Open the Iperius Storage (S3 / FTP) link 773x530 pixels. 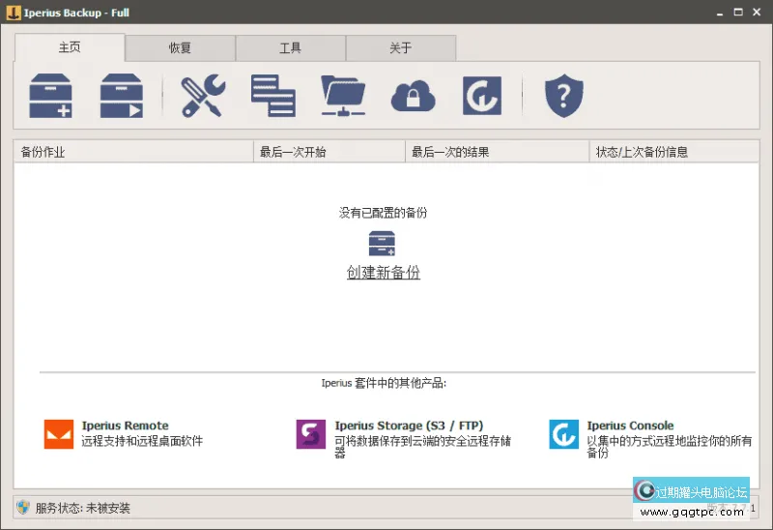click(x=409, y=426)
